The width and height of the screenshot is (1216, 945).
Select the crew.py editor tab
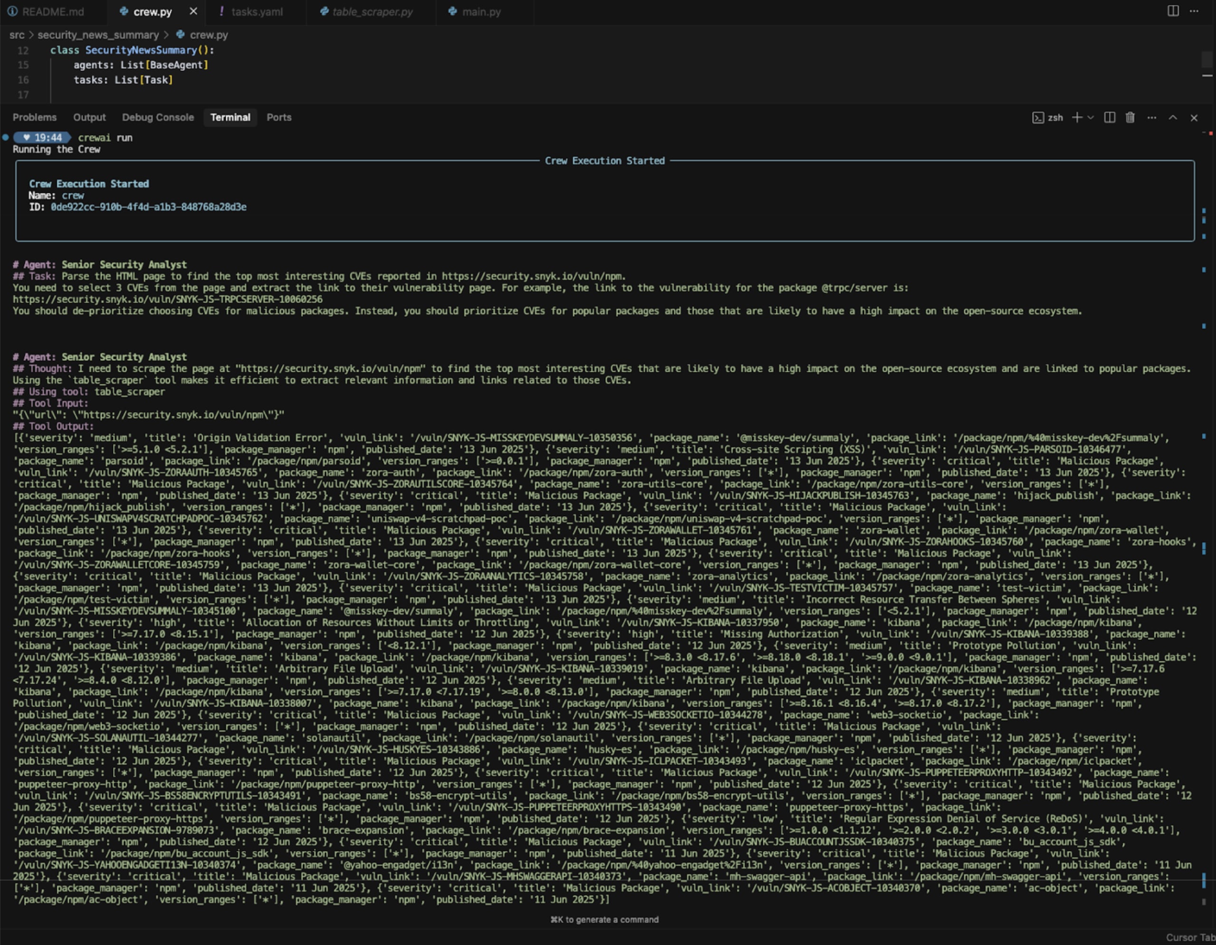click(x=146, y=12)
